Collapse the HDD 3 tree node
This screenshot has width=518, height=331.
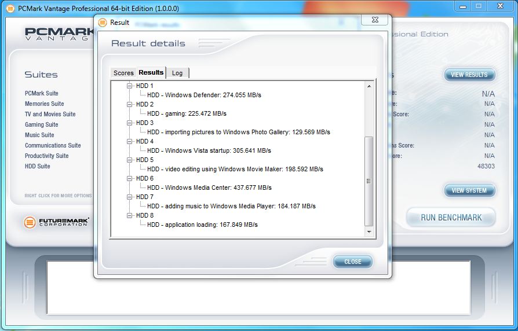129,123
